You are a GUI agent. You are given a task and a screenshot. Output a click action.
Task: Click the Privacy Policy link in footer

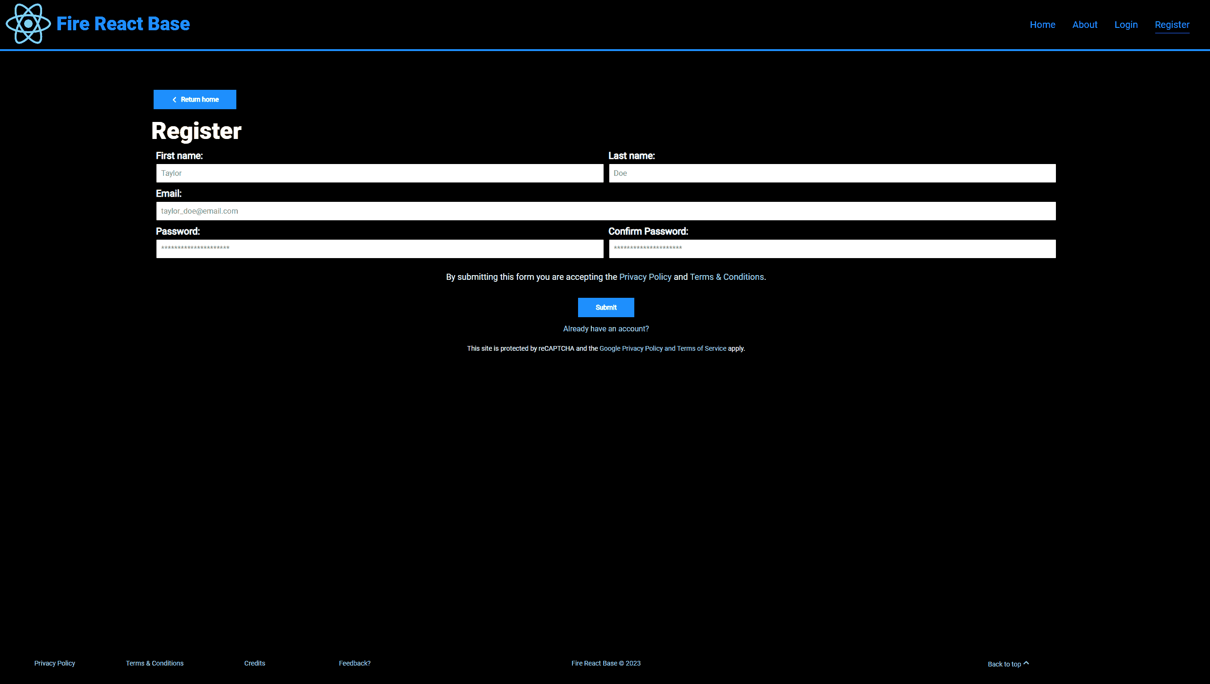pos(54,662)
